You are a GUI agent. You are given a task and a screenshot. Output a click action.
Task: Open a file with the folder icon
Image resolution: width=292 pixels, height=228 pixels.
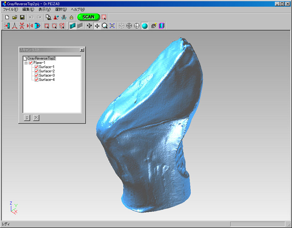click(x=15, y=17)
